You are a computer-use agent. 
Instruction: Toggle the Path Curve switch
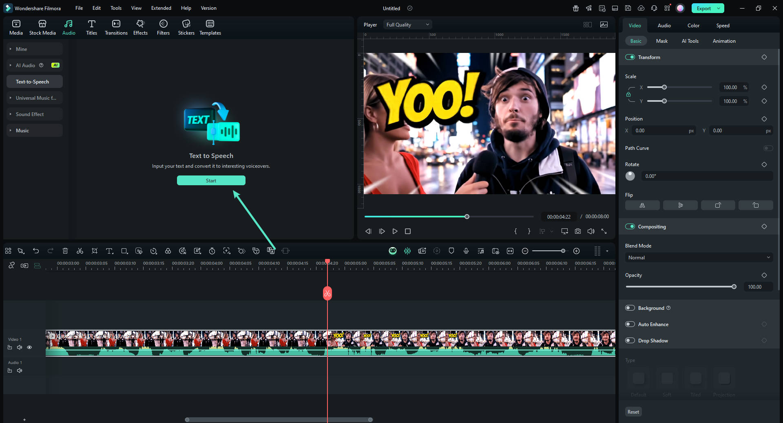pos(768,148)
